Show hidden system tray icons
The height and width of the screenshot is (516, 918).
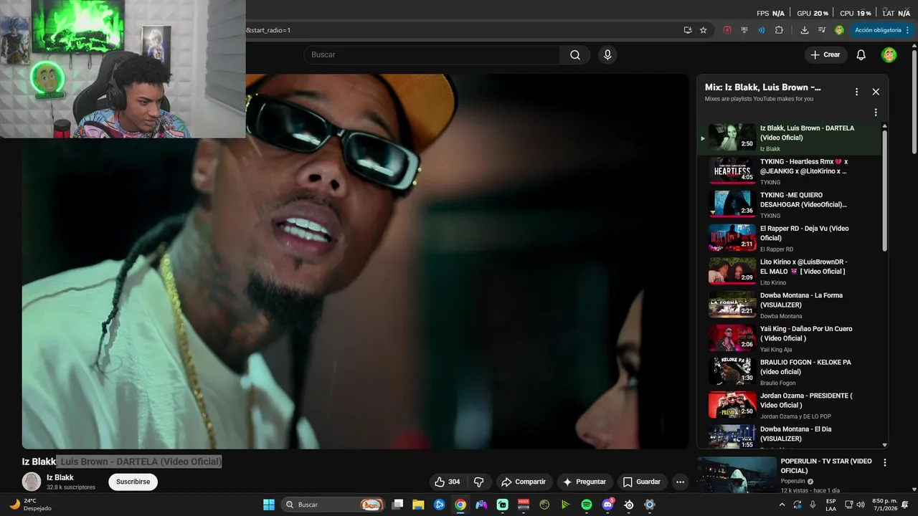(782, 505)
